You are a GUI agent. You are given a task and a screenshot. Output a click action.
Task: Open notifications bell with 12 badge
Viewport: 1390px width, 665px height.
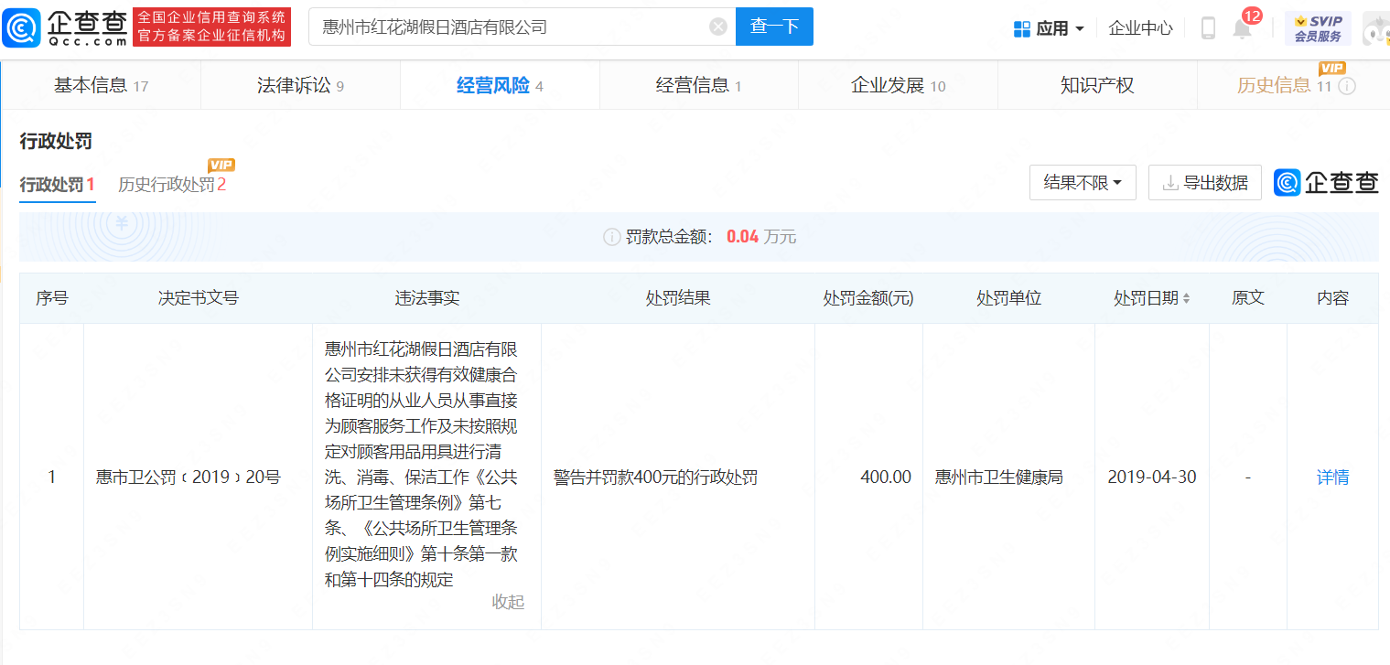pyautogui.click(x=1242, y=28)
